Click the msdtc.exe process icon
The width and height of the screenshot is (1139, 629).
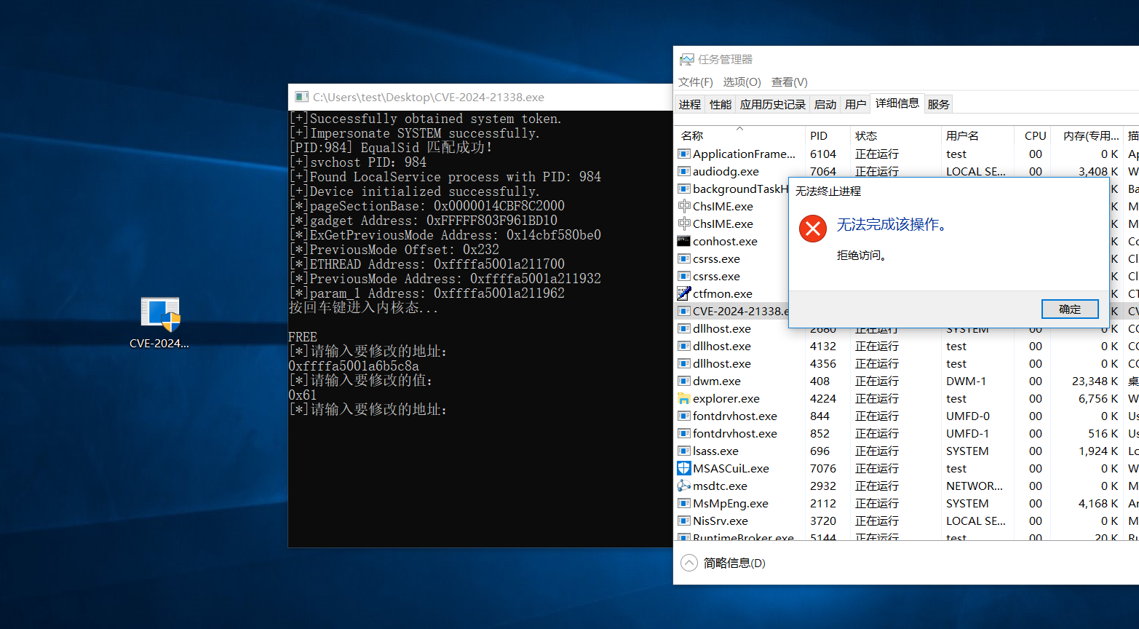click(683, 486)
